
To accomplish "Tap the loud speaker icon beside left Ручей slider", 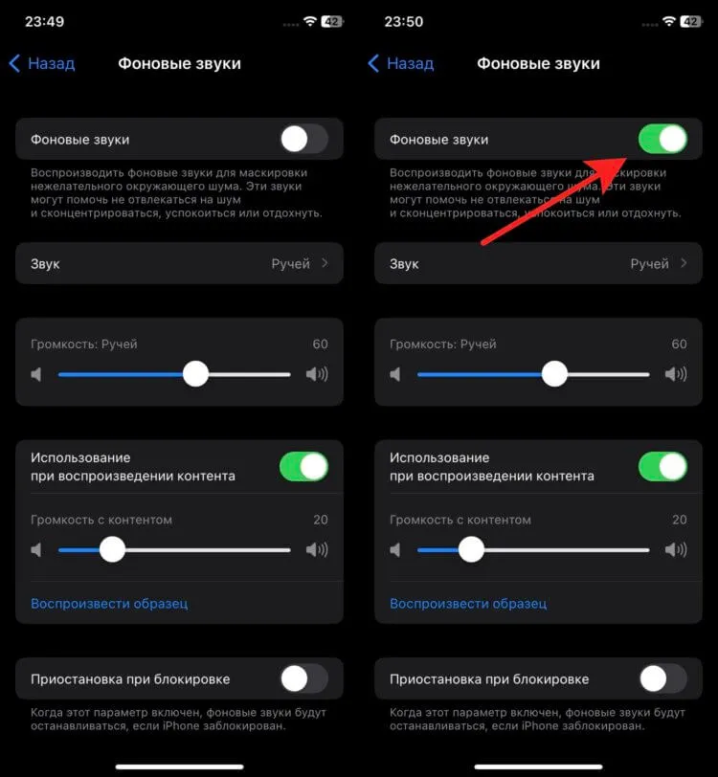I will point(317,374).
